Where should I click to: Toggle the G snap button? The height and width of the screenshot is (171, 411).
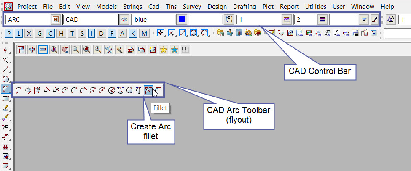tap(40, 34)
